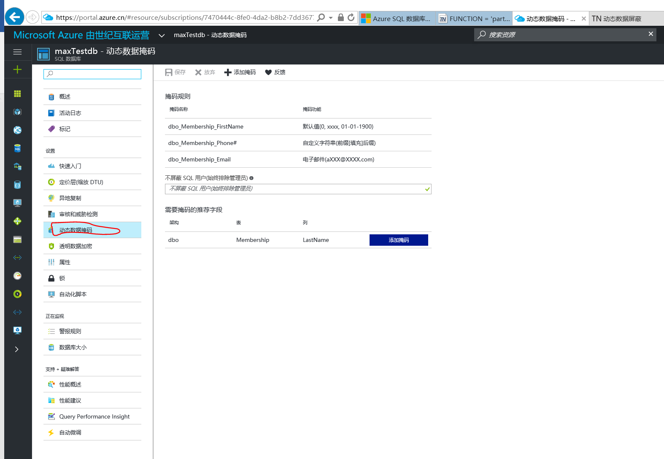This screenshot has width=664, height=459.
Task: Open 数据库大小 menu item
Action: pos(92,347)
